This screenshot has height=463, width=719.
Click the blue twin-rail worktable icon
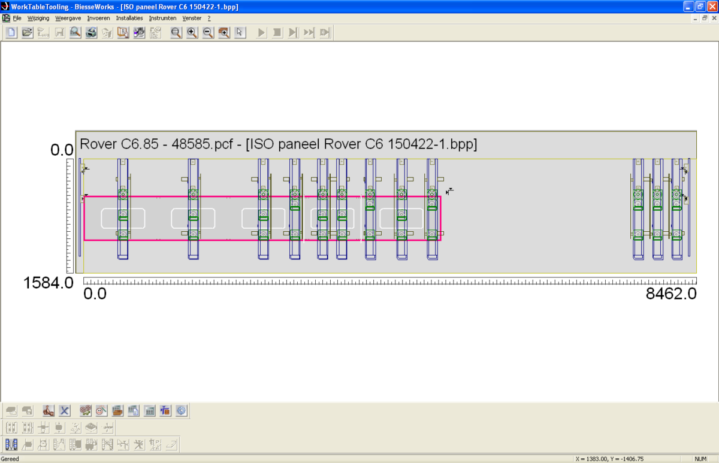click(x=11, y=444)
